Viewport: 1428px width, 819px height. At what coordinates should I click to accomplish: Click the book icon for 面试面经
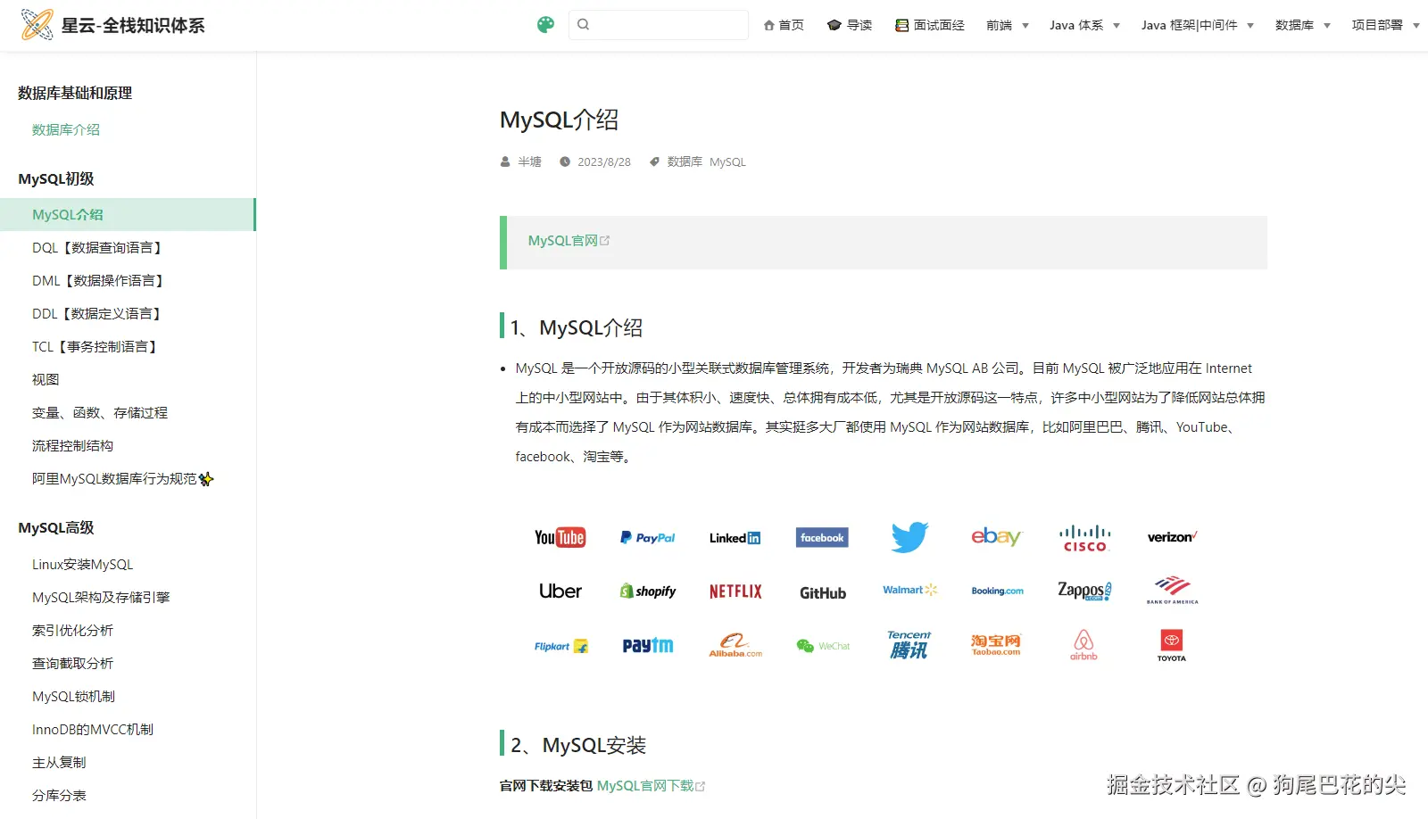pyautogui.click(x=902, y=26)
